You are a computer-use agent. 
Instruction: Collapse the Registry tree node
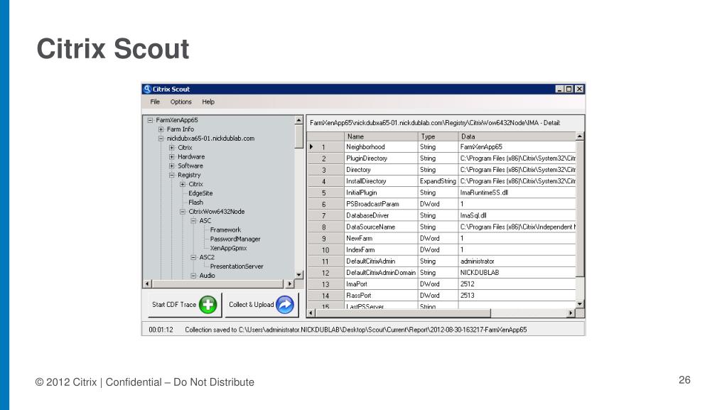point(171,175)
